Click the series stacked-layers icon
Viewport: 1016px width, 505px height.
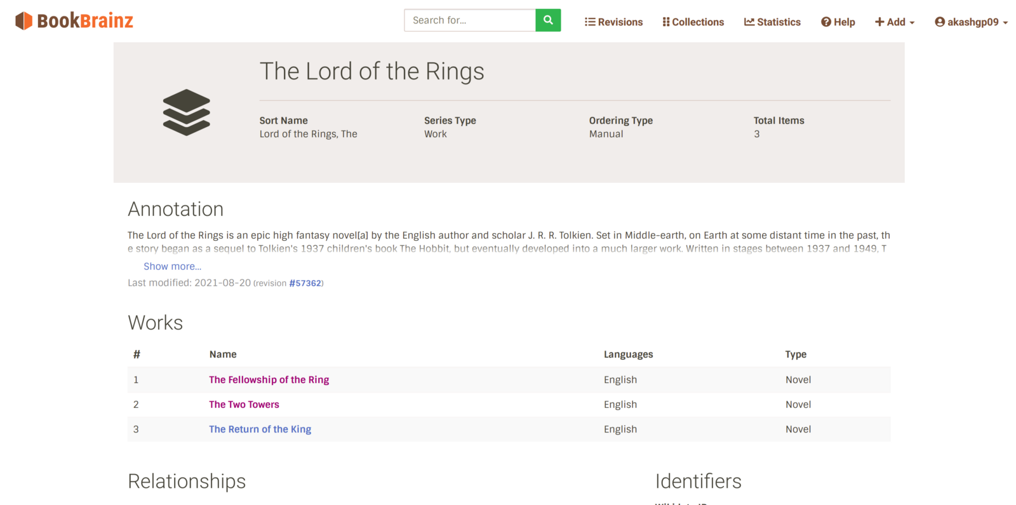pyautogui.click(x=186, y=112)
